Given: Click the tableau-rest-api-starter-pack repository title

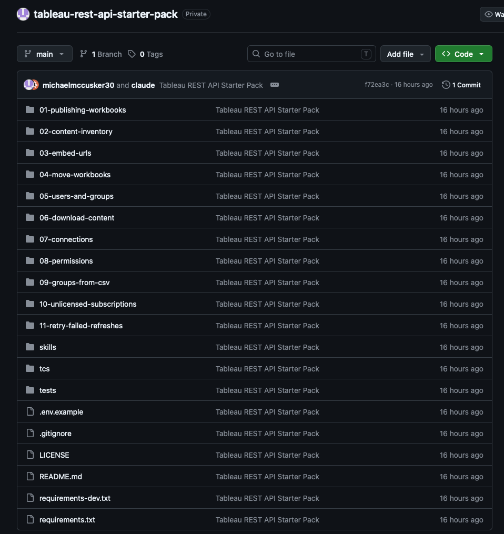Looking at the screenshot, I should [106, 14].
